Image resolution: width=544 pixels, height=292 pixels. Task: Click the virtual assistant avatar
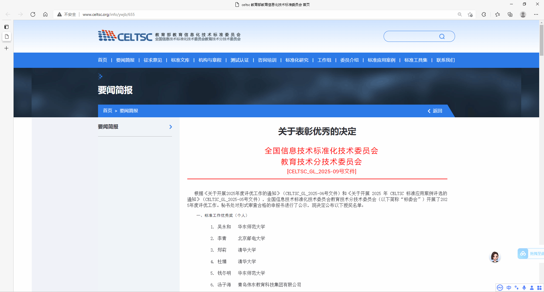pyautogui.click(x=495, y=257)
